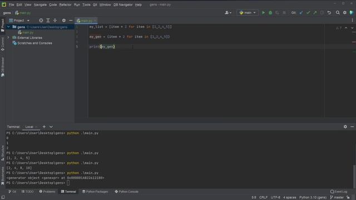Collapse all in Project panel
Screen dimensions: 356x200
coord(55,21)
